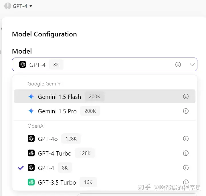Click info icon inside Model select box
Image resolution: width=206 pixels, height=196 pixels.
pyautogui.click(x=178, y=65)
